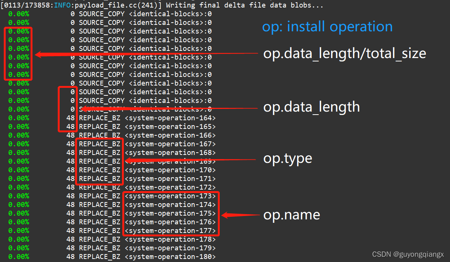Select the <system-operation-177> name

pyautogui.click(x=170, y=231)
